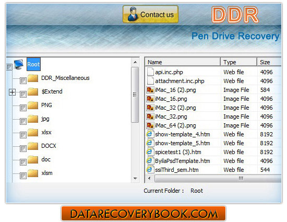This screenshot has height=222, width=287.
Task: Click the folder tree scroll-down arrow
Action: click(135, 179)
